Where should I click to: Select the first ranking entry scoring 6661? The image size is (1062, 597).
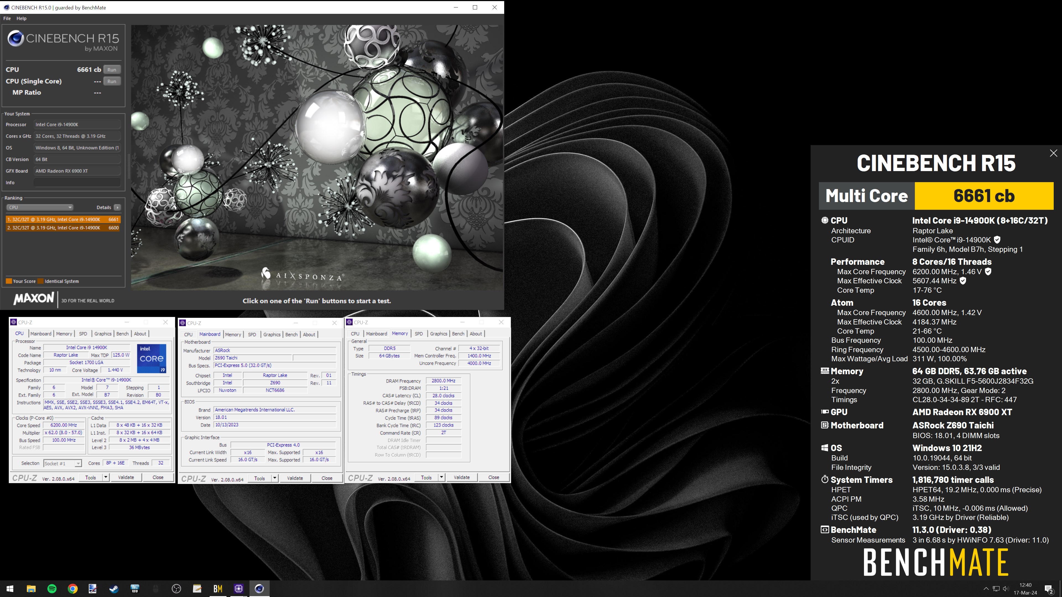pos(63,220)
